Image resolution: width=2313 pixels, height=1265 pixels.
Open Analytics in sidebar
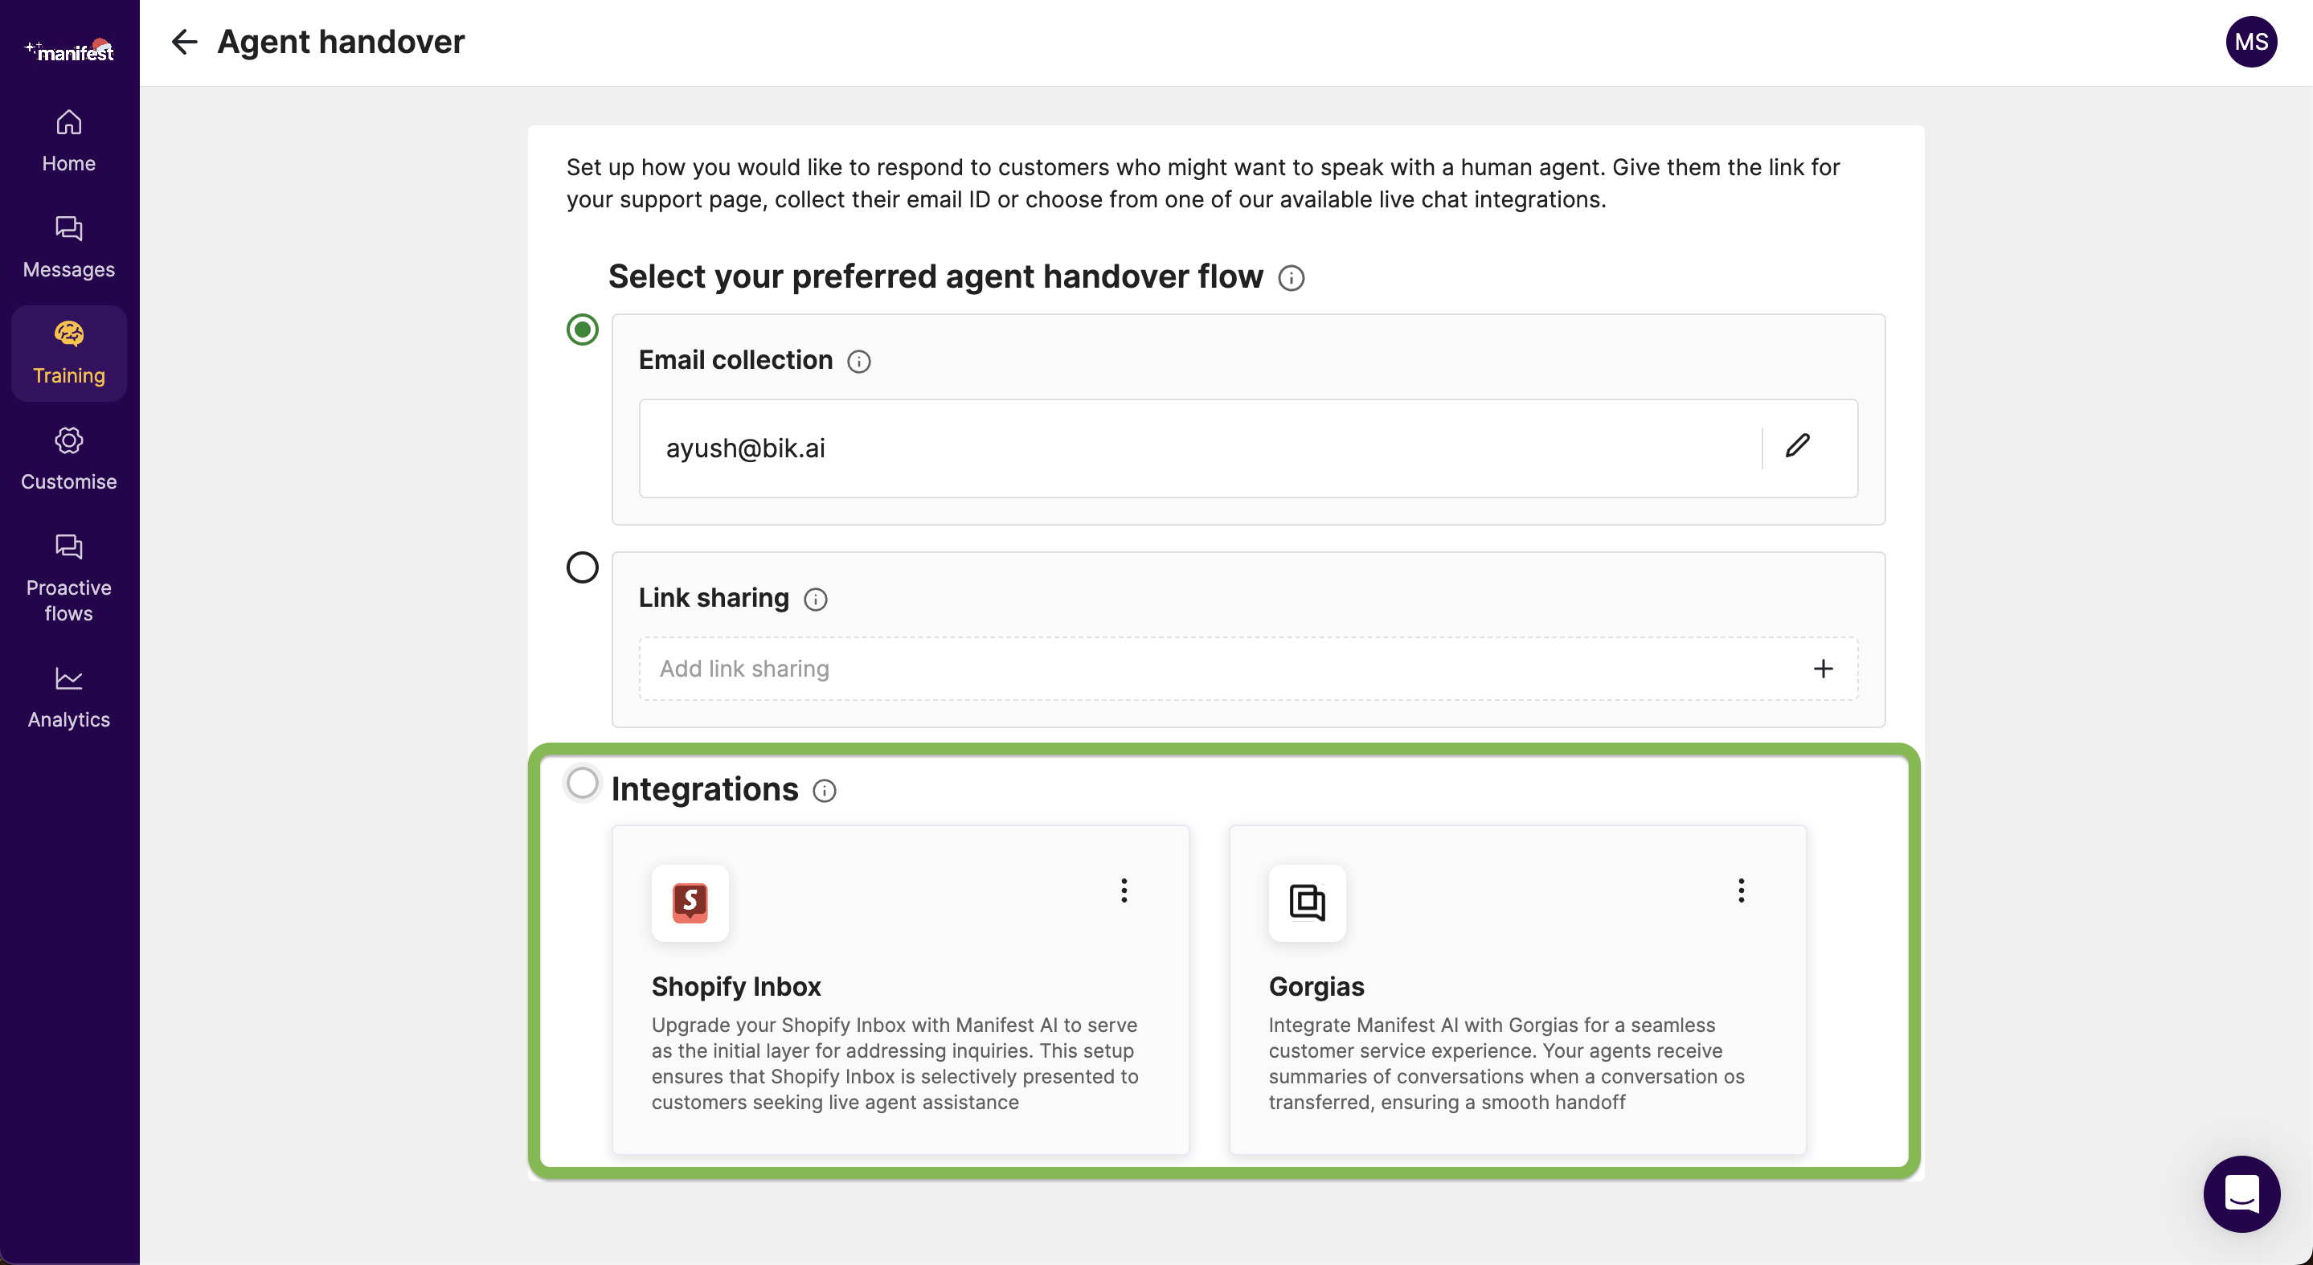69,697
